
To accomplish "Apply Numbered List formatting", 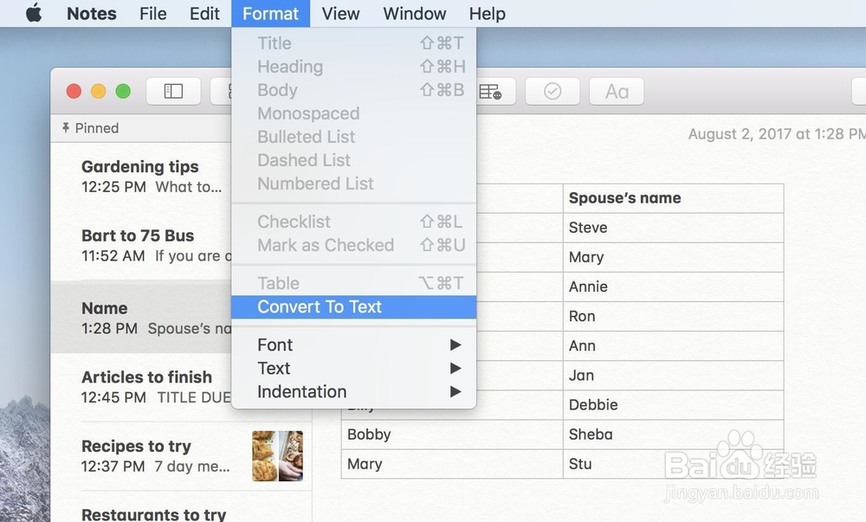I will [x=315, y=184].
